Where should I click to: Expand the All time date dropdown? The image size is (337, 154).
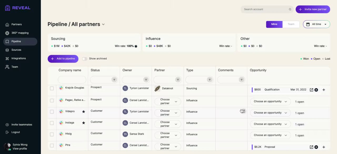click(x=316, y=24)
